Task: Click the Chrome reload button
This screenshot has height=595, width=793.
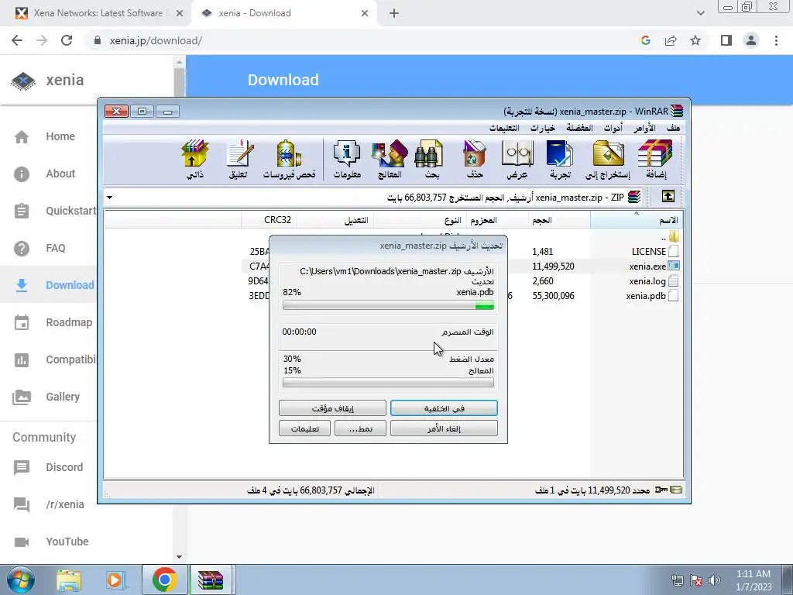Action: 67,40
